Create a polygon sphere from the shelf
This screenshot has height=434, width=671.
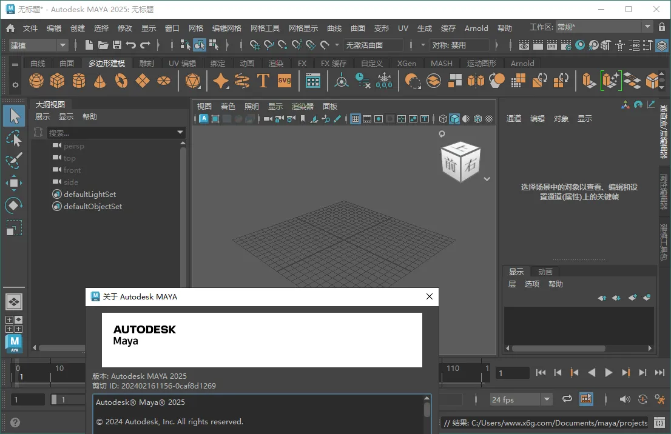pos(36,80)
